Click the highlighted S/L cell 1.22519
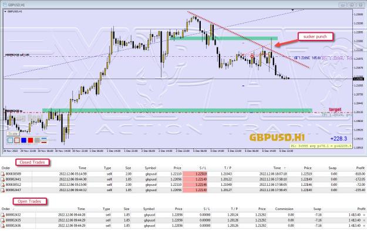 pos(195,174)
